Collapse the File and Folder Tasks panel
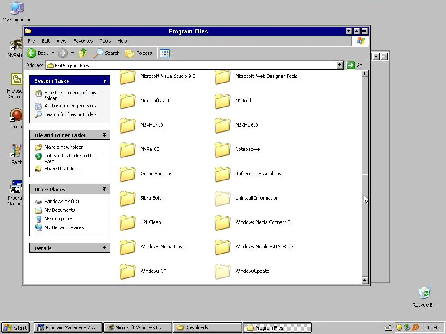 coord(105,135)
